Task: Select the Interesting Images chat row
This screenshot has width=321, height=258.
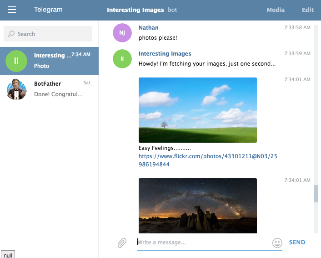Action: pos(49,61)
